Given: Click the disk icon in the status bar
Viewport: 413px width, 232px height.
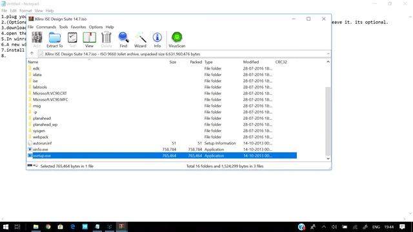Looking at the screenshot, I should [30, 166].
